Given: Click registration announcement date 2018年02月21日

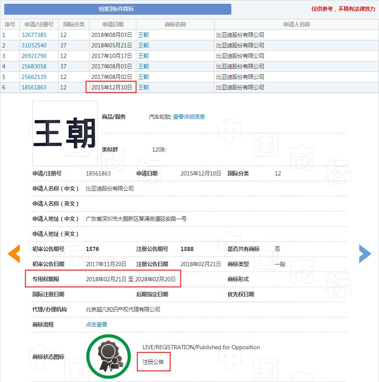Looking at the screenshot, I should pyautogui.click(x=201, y=264).
